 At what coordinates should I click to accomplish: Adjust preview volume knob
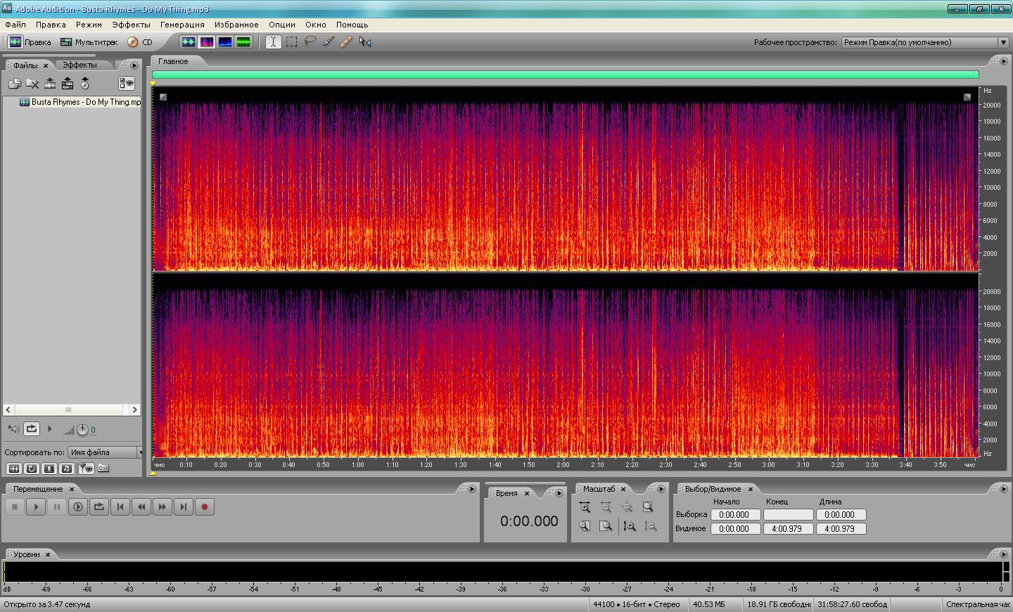(x=82, y=430)
